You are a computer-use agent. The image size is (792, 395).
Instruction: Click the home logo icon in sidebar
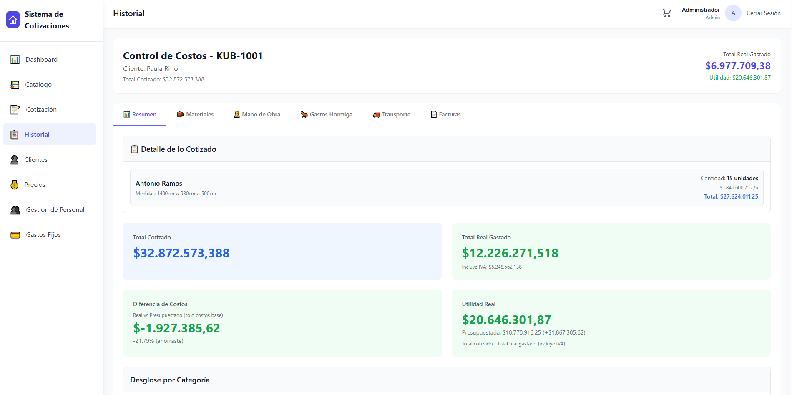coord(13,20)
